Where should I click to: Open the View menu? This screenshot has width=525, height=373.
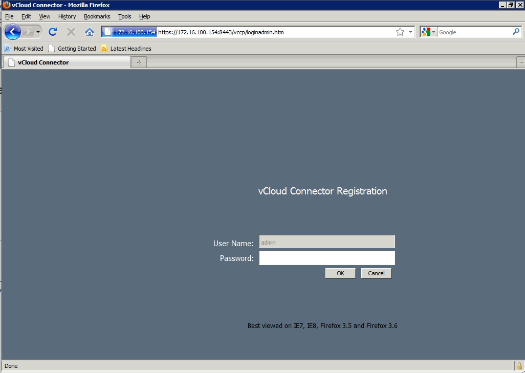click(x=45, y=16)
